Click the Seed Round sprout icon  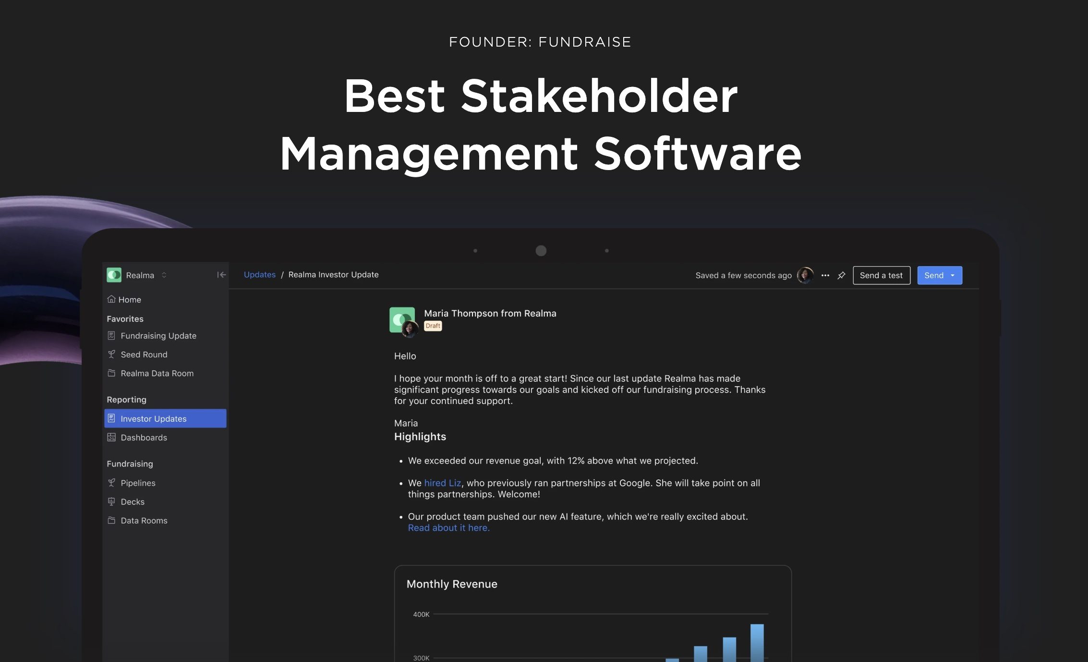(x=111, y=355)
